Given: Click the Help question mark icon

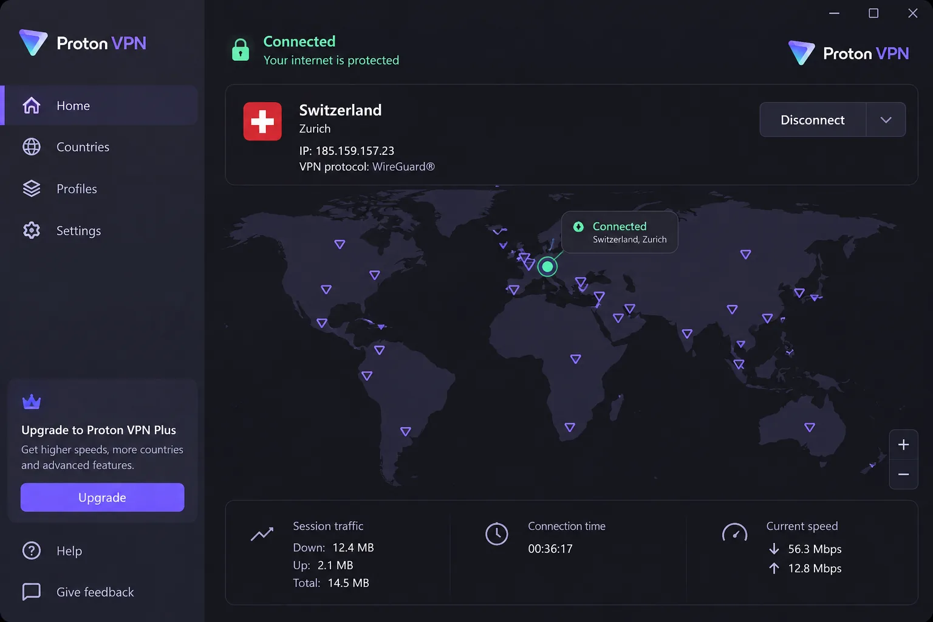Looking at the screenshot, I should (32, 550).
